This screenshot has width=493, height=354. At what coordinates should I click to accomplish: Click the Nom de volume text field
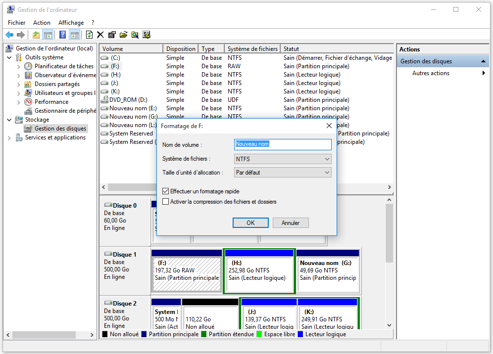283,144
